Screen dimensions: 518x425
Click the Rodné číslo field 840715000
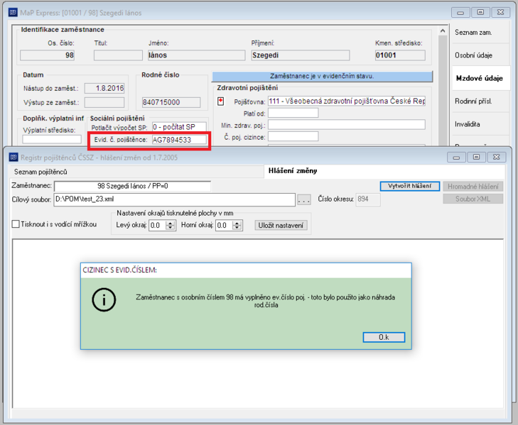[x=171, y=102]
